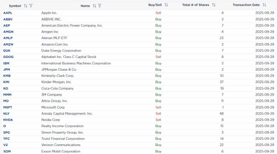Select the American Electric Power Company, Inc. cell
The width and height of the screenshot is (277, 154).
click(x=72, y=26)
